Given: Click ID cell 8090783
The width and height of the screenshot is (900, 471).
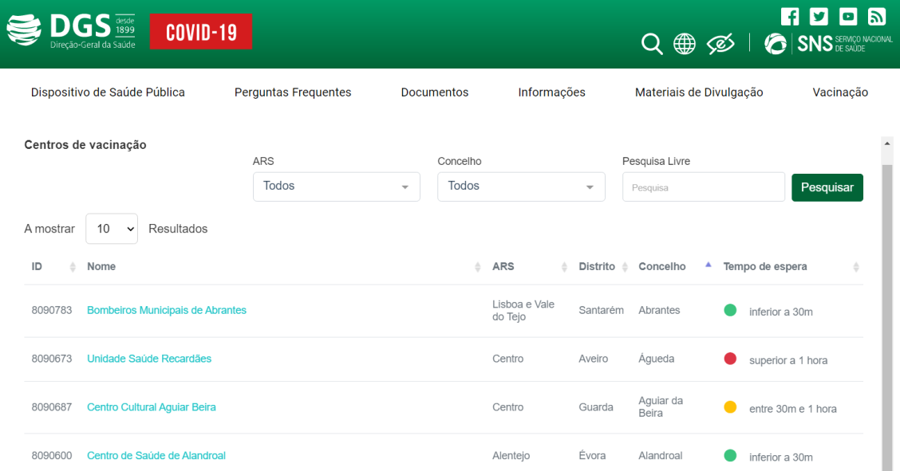Looking at the screenshot, I should click(52, 310).
